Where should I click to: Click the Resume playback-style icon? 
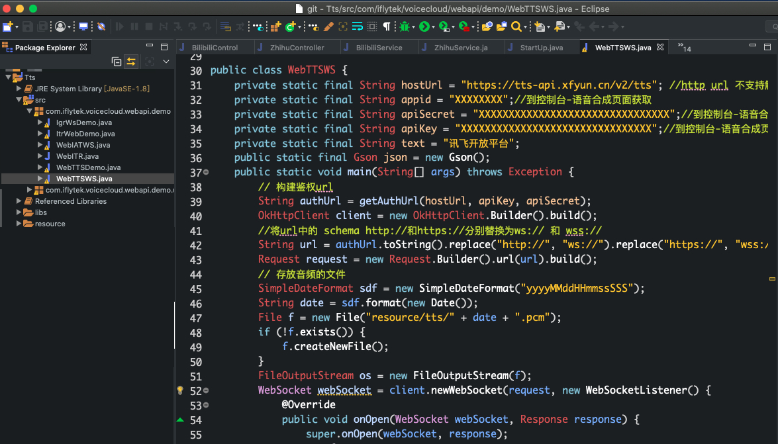coord(119,26)
